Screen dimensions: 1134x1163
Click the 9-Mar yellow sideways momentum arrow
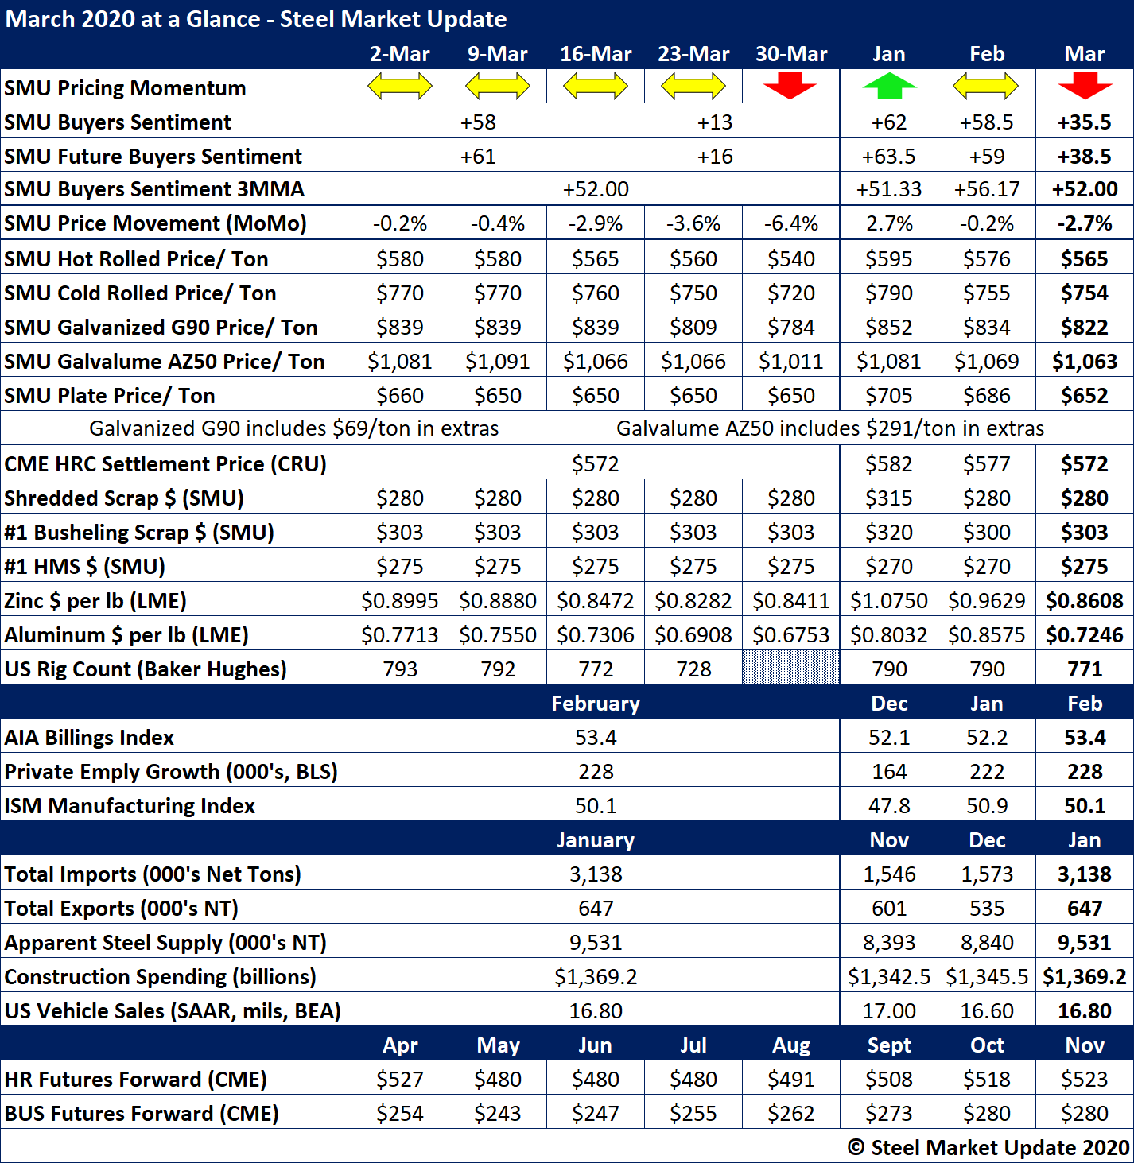(x=497, y=86)
